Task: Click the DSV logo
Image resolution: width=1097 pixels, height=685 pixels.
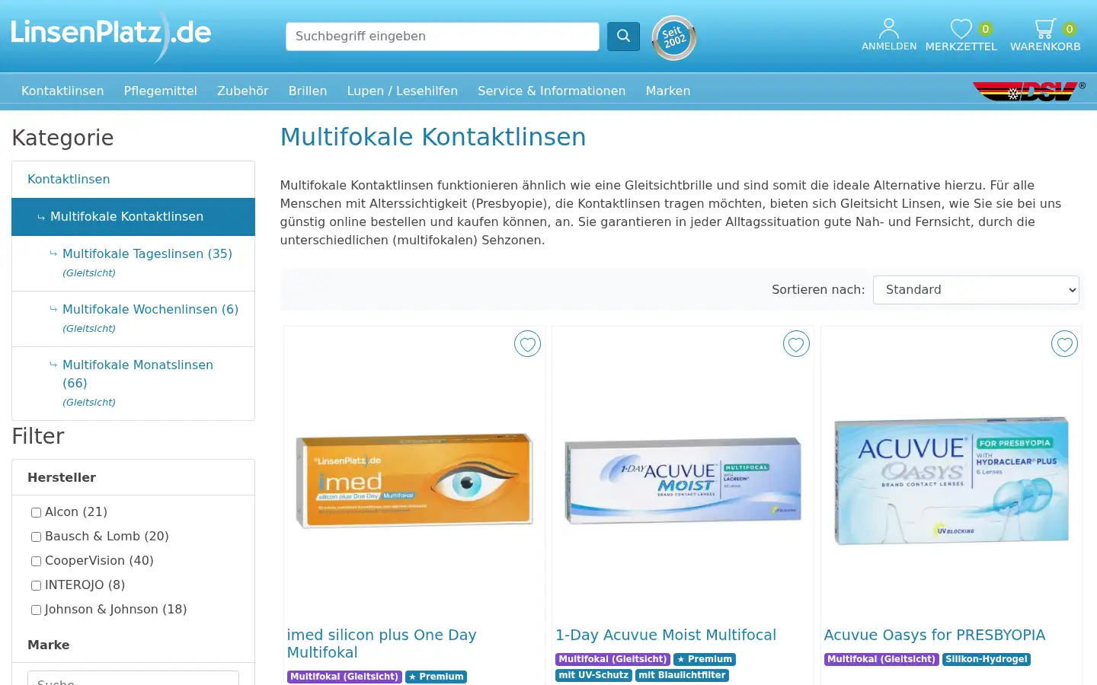Action: (x=1028, y=91)
